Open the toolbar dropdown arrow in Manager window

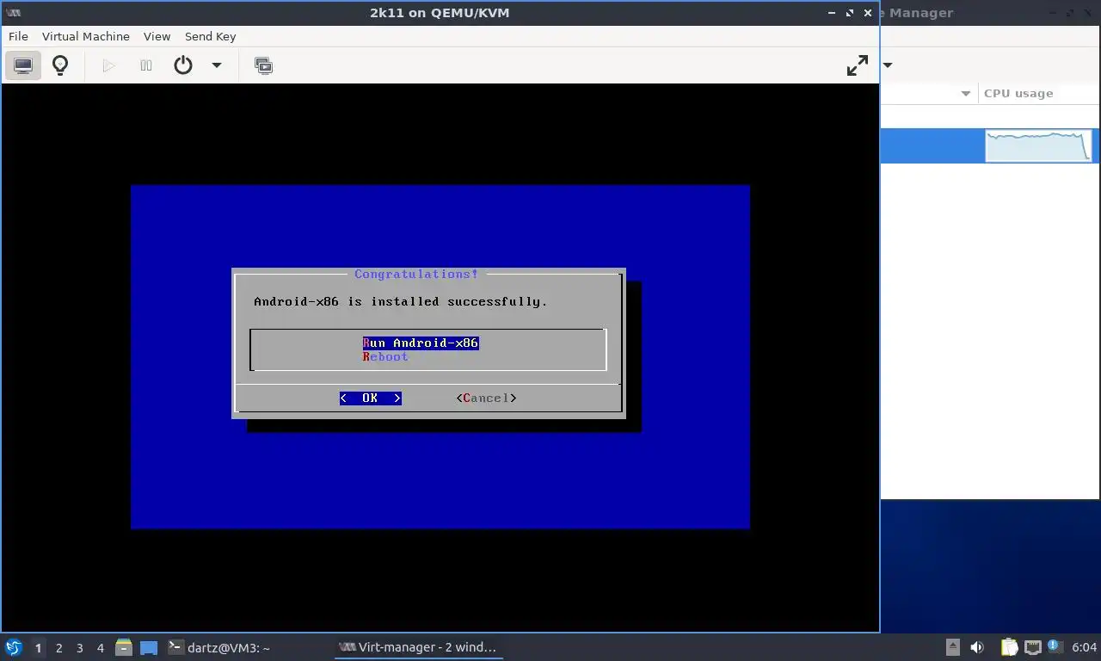pyautogui.click(x=888, y=65)
